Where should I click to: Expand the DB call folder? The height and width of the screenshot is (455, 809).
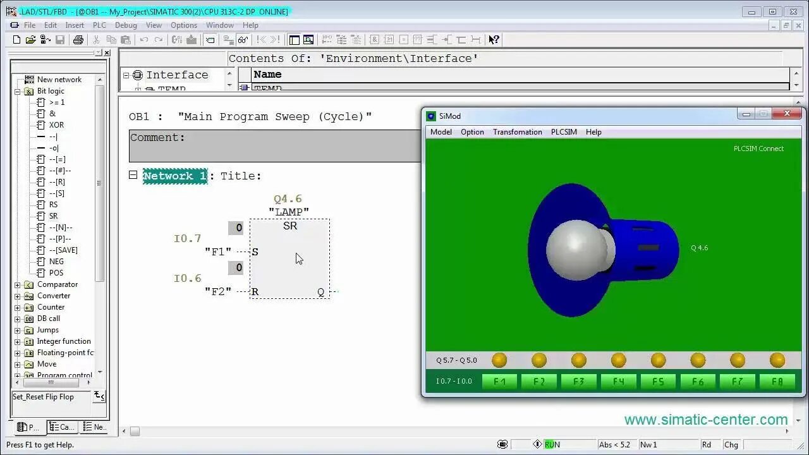tap(18, 318)
